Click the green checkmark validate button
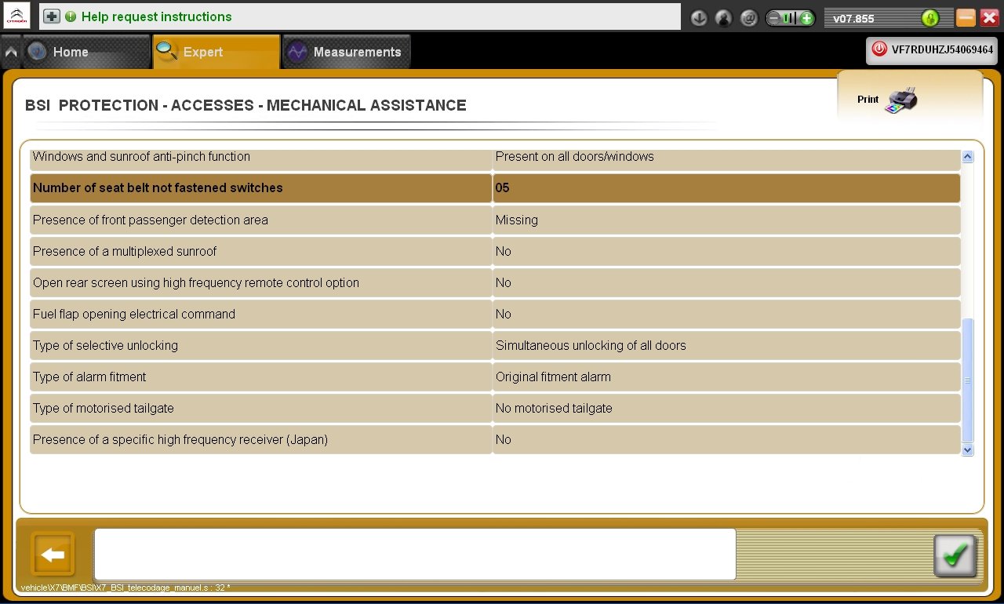The width and height of the screenshot is (1004, 604). tap(955, 556)
